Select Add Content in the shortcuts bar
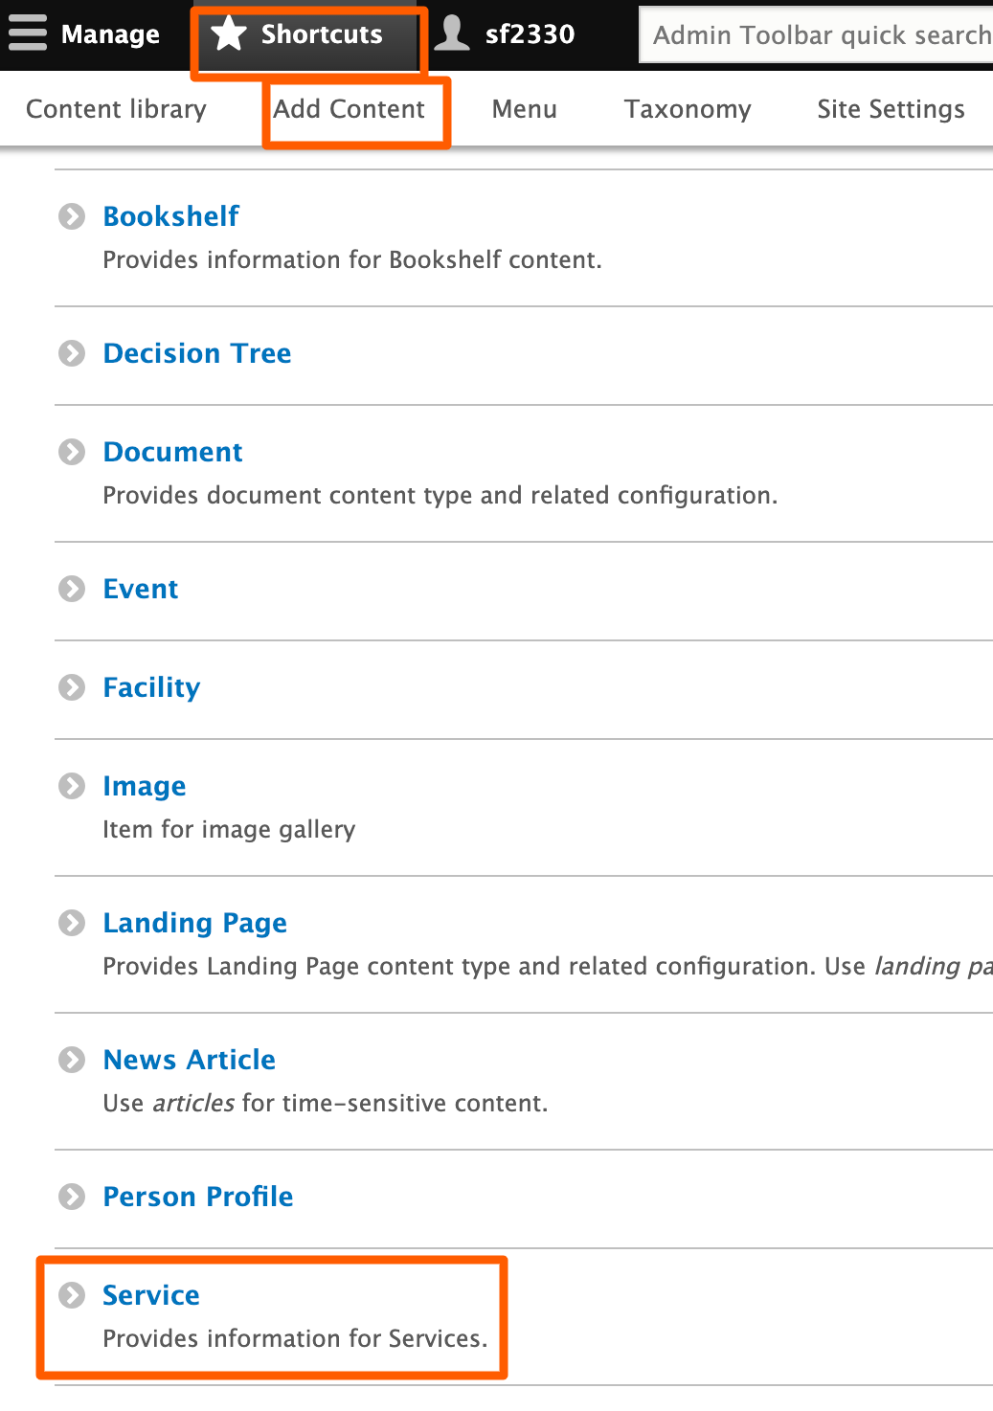 (350, 109)
